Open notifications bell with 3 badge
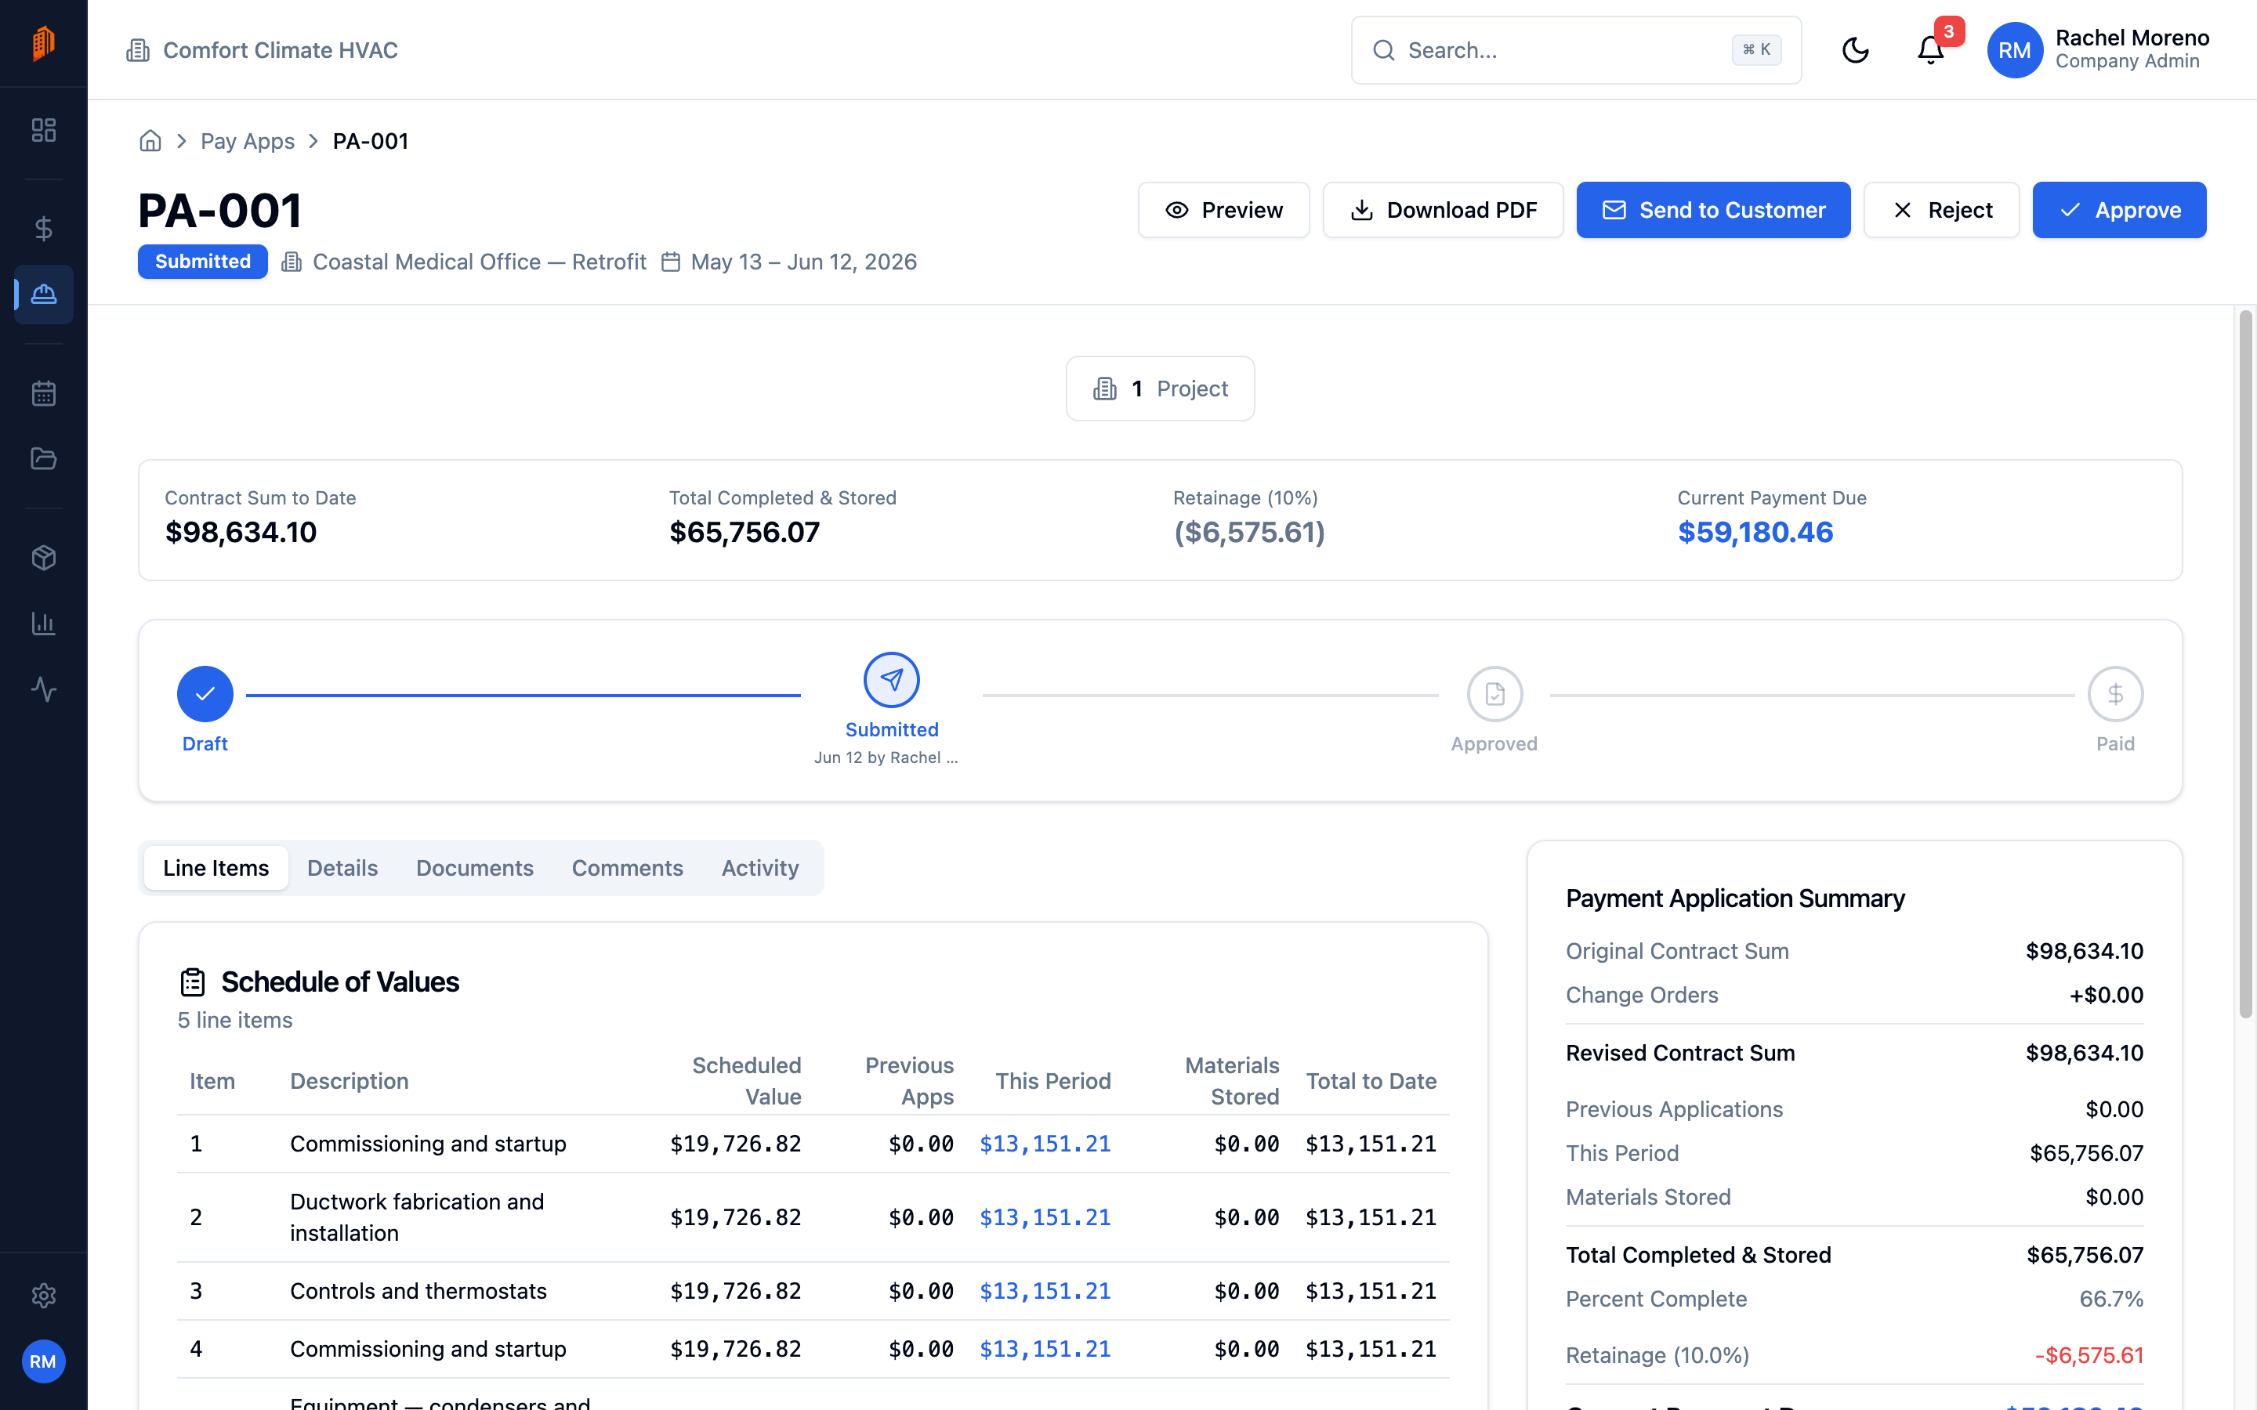Image resolution: width=2257 pixels, height=1410 pixels. [1930, 50]
